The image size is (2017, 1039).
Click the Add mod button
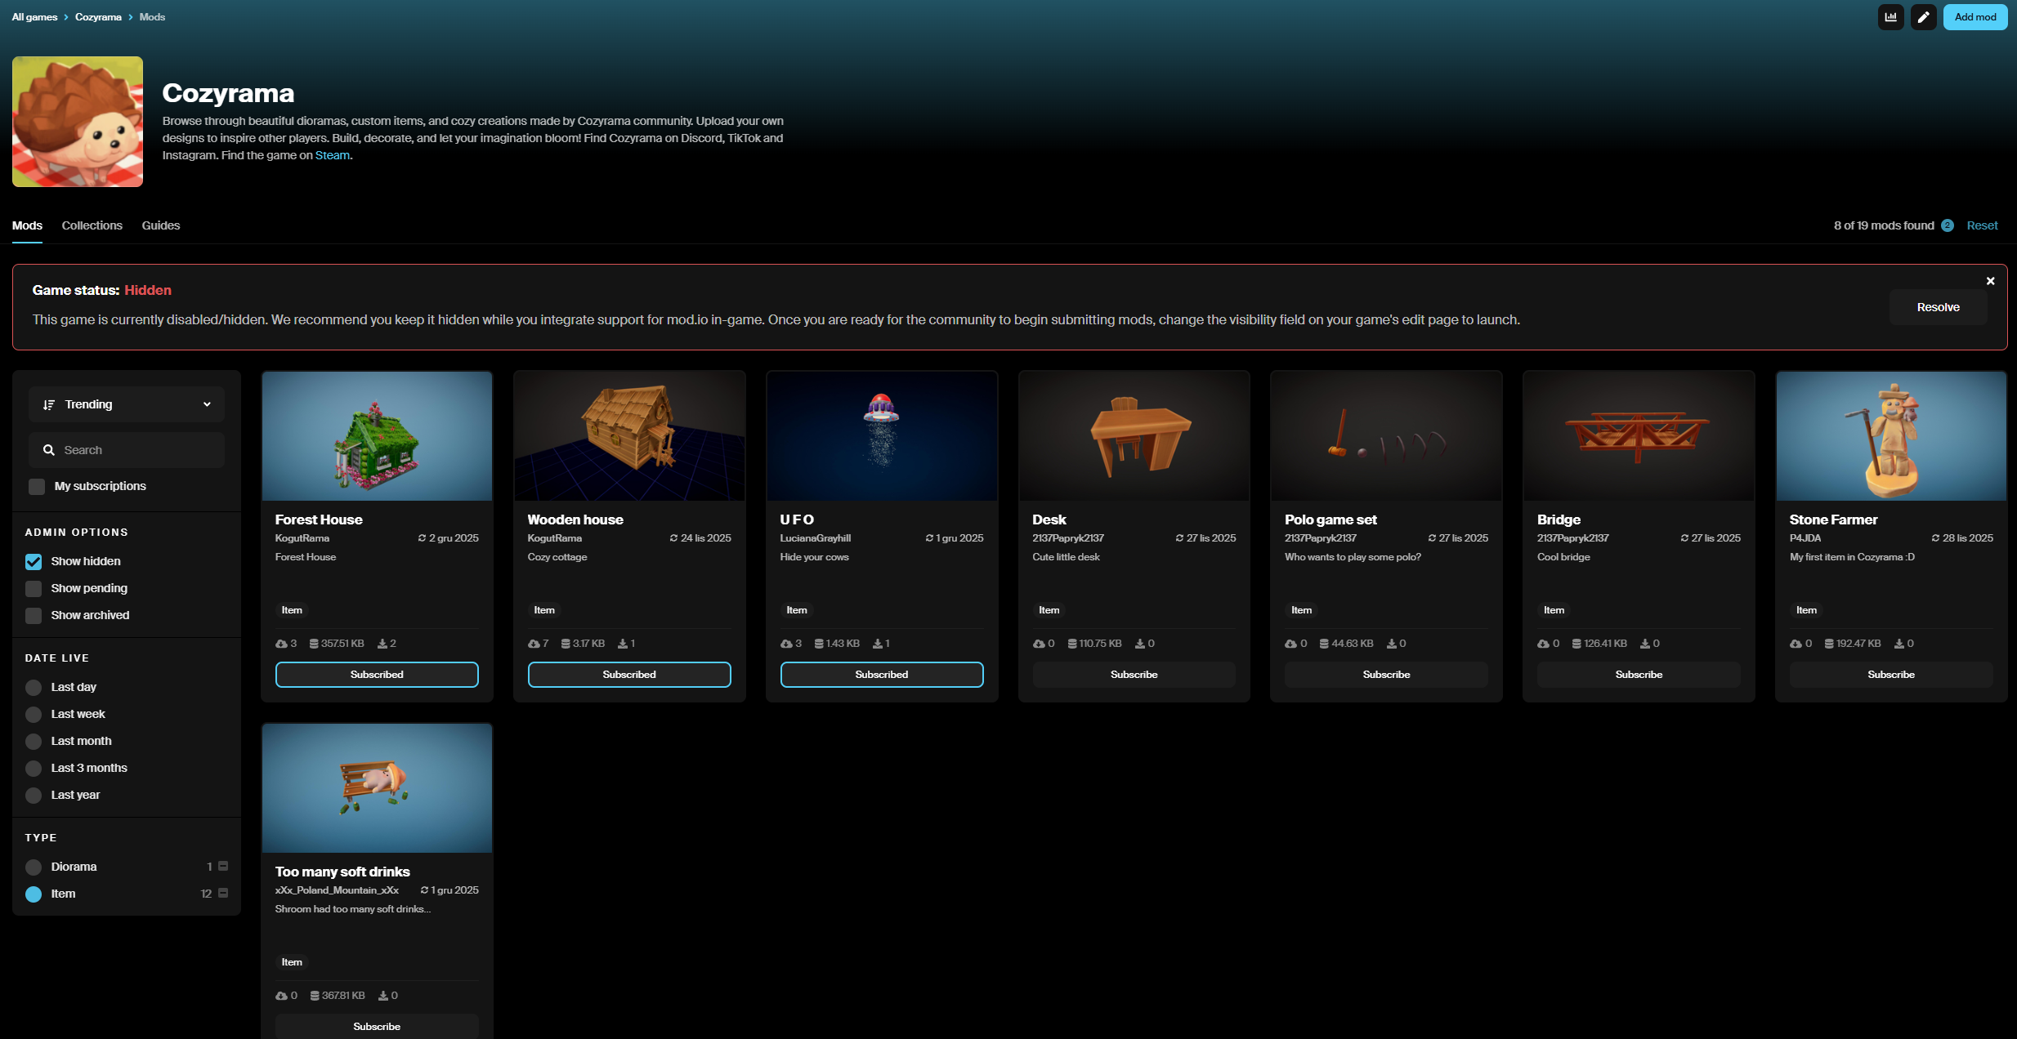coord(1975,17)
